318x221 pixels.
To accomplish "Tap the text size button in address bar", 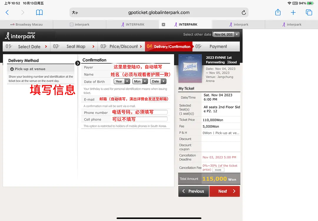I will [75, 13].
